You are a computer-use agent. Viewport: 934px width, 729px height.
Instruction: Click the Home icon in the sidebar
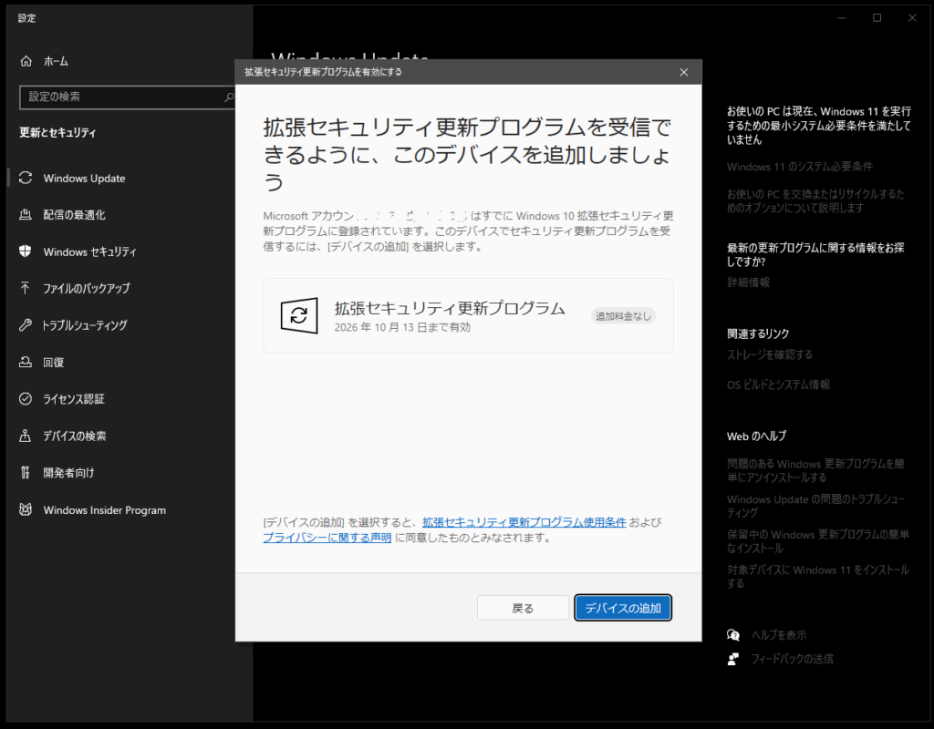26,61
